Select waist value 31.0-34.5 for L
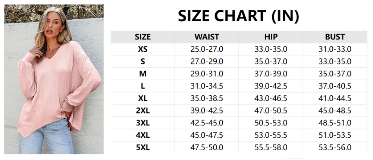Viewport: 373px width, 160px height. (207, 86)
